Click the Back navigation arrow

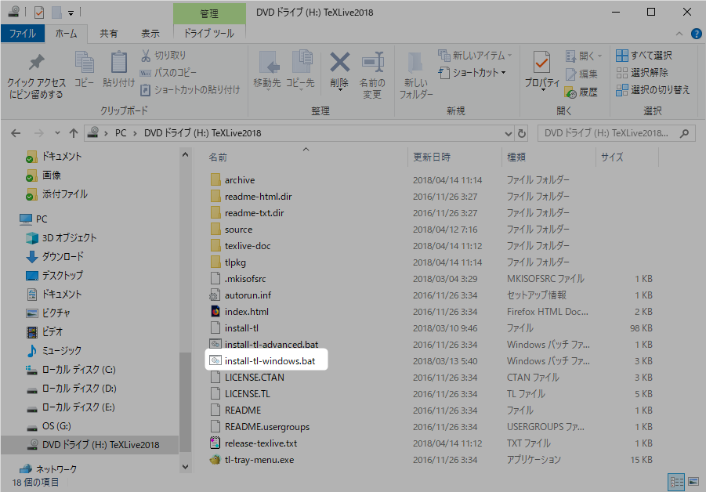coord(16,133)
